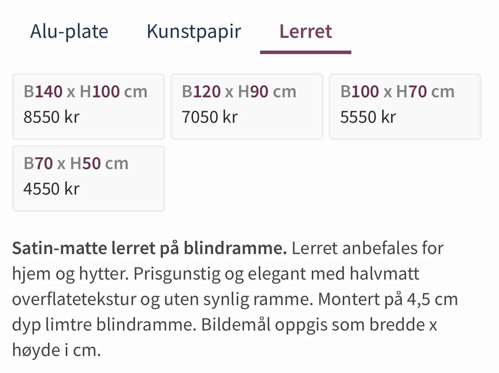Choose the B140 x H100 cm size option
Image resolution: width=499 pixels, height=373 pixels.
pyautogui.click(x=88, y=106)
